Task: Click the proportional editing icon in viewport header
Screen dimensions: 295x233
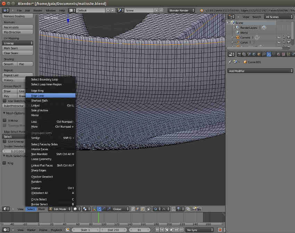Action: [155, 209]
